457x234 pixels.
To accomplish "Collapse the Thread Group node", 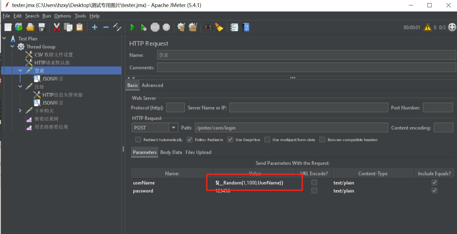I will [x=12, y=47].
